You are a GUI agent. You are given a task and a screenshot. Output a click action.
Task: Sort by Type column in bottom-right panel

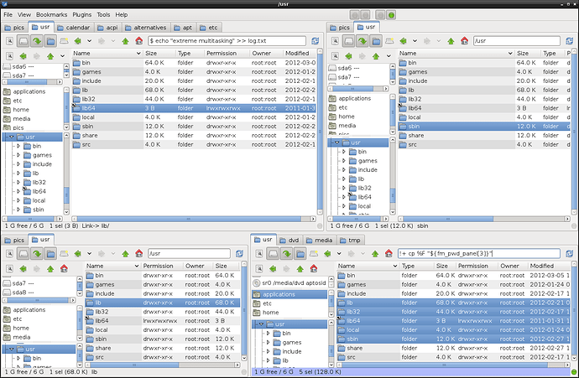(416, 267)
